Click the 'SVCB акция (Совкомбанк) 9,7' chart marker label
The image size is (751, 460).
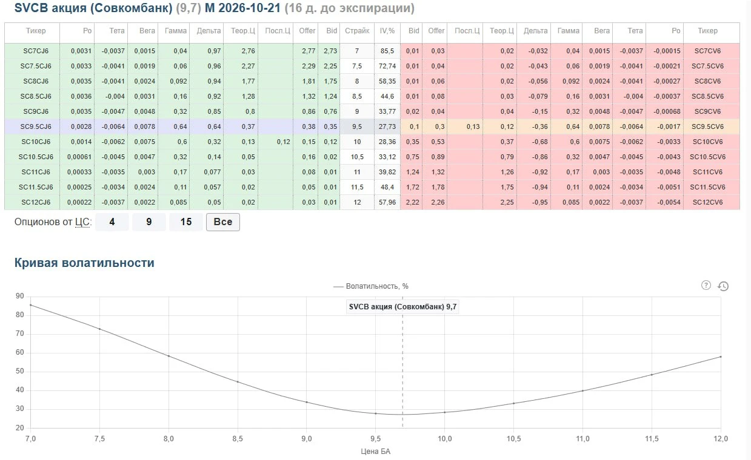(x=402, y=307)
